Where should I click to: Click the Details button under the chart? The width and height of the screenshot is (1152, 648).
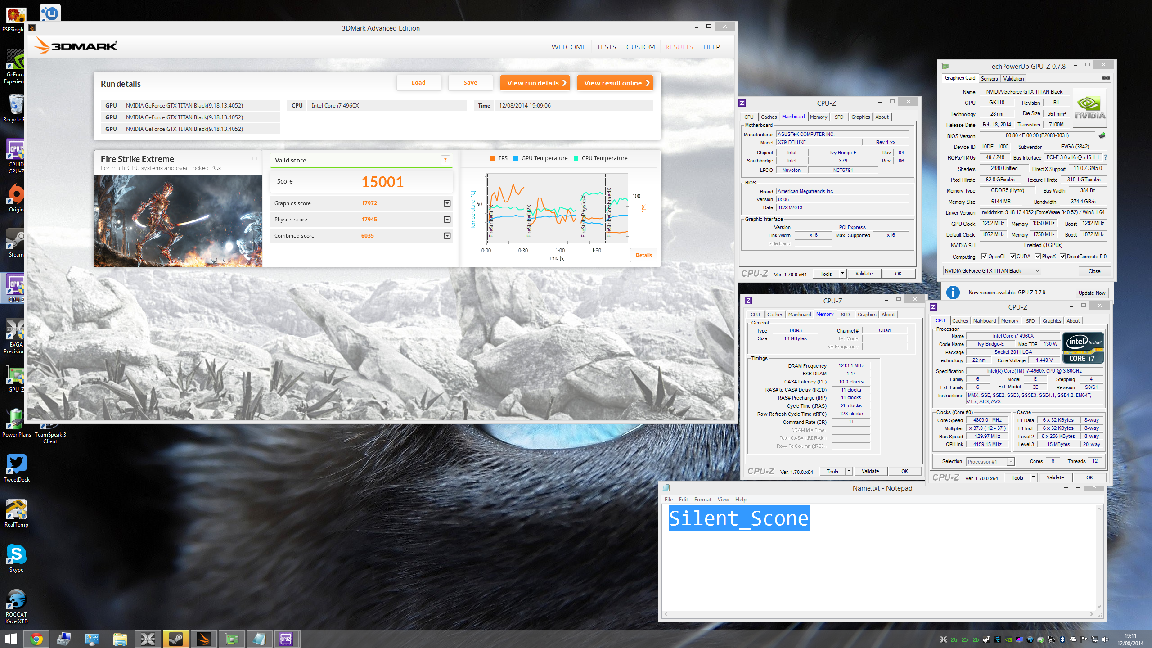(x=643, y=255)
